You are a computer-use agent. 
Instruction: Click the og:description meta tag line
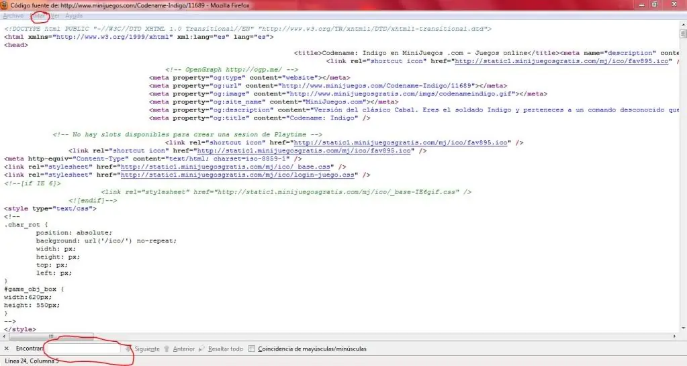tap(414, 110)
